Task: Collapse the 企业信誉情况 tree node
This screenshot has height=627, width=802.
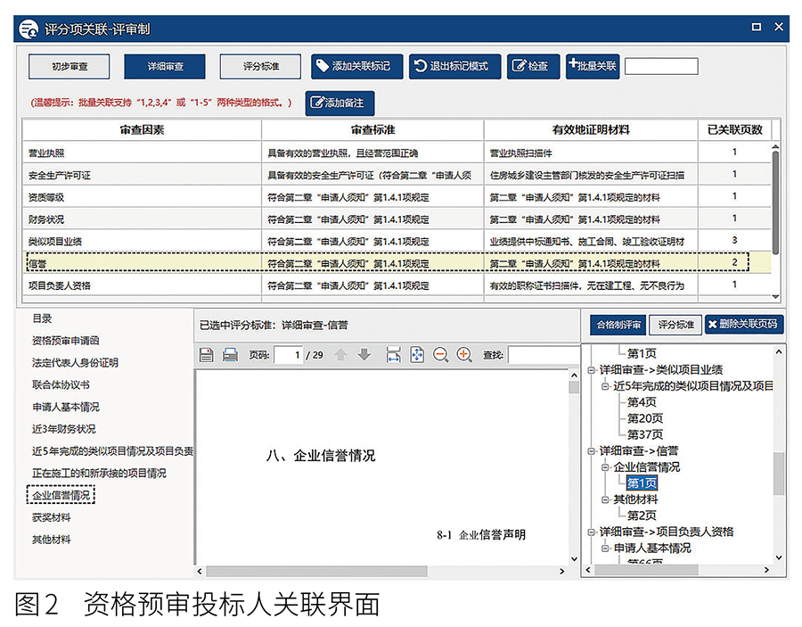Action: [605, 467]
